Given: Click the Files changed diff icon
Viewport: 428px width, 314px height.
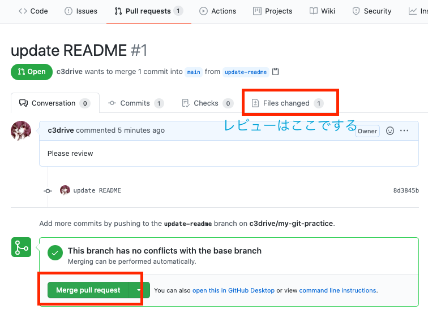Looking at the screenshot, I should 255,103.
